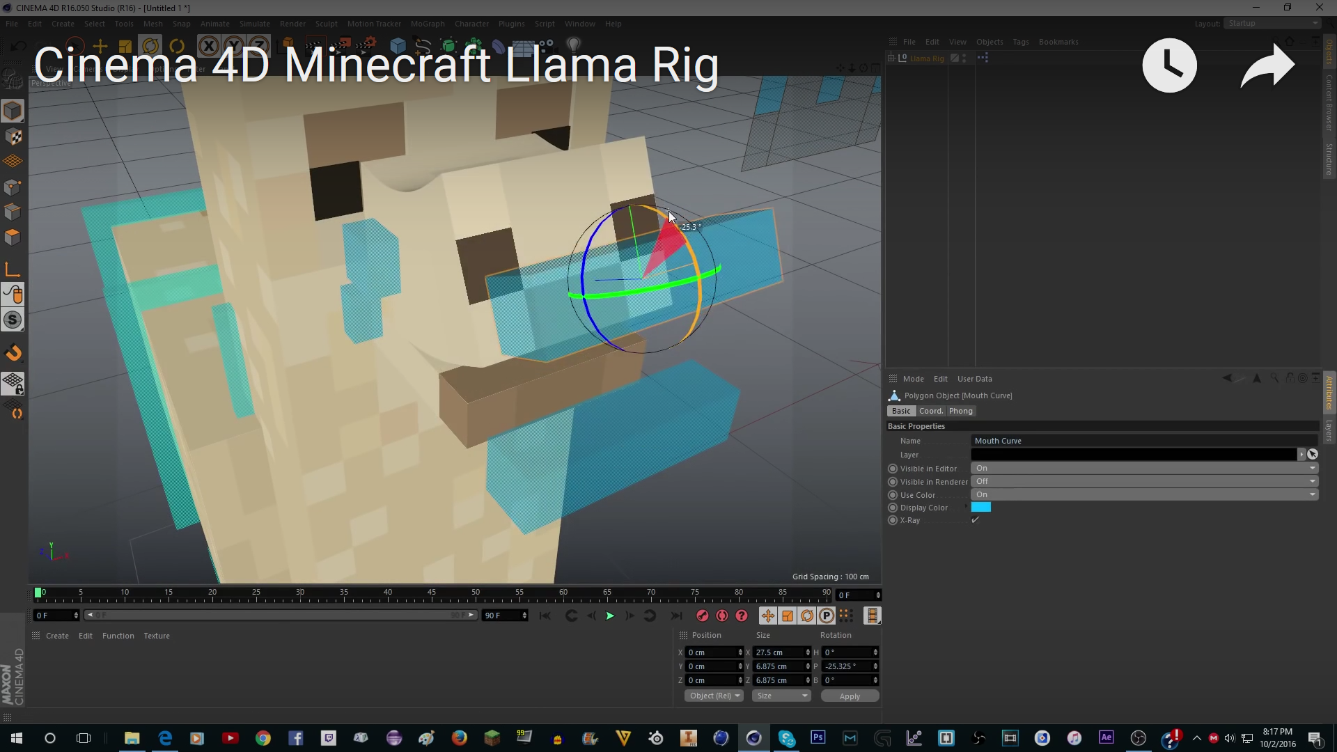Open Photoshop from Windows taskbar
The width and height of the screenshot is (1337, 752).
pyautogui.click(x=818, y=737)
